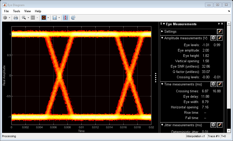Click the panel scrollbar down arrow
The image size is (233, 141).
click(229, 131)
